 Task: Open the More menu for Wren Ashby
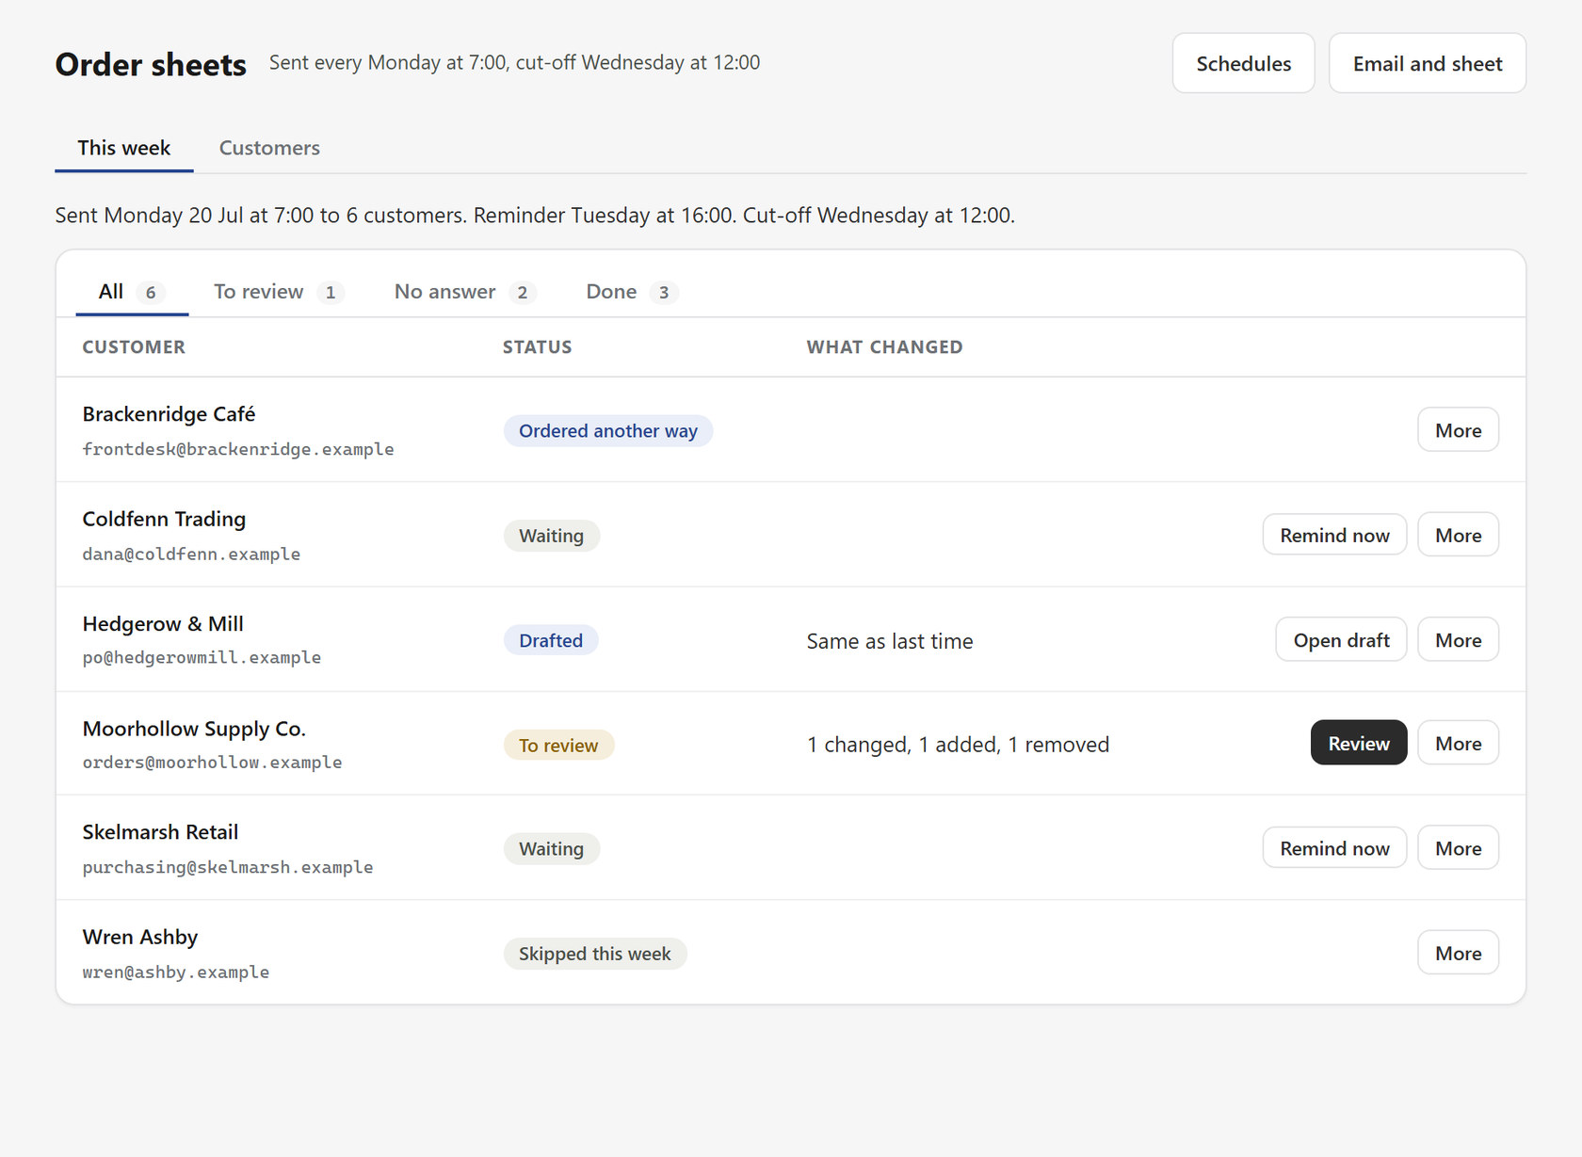(x=1458, y=953)
